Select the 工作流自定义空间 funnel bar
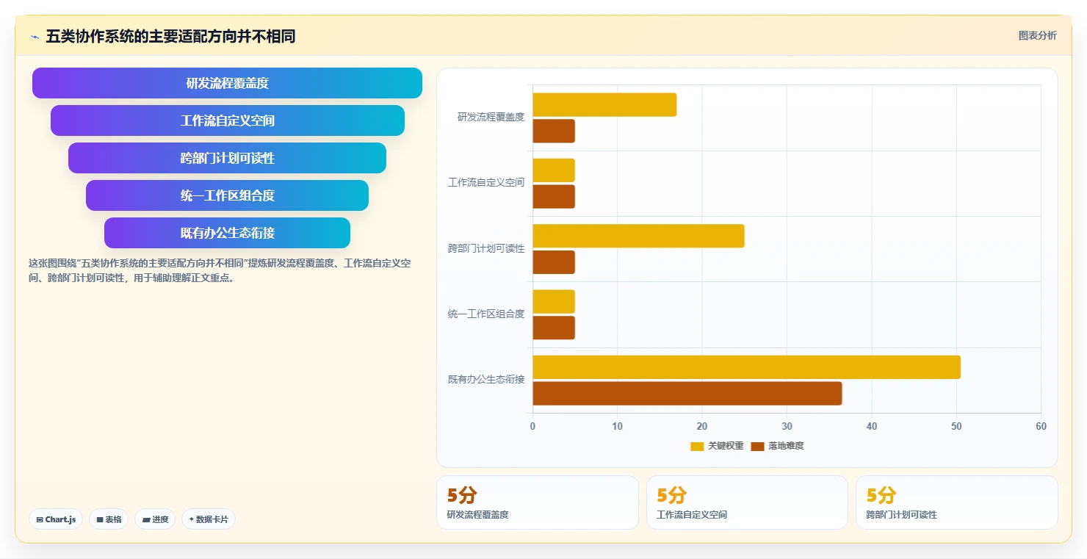Screen dimensions: 1087x559 tap(228, 120)
